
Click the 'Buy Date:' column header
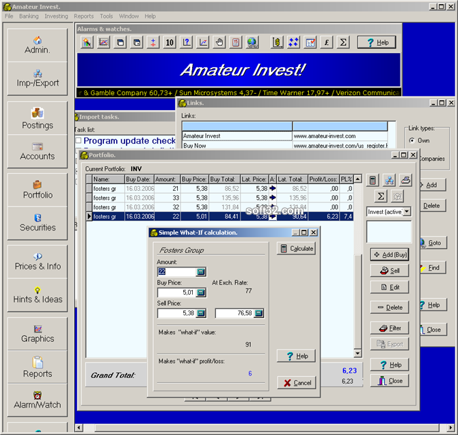click(138, 179)
